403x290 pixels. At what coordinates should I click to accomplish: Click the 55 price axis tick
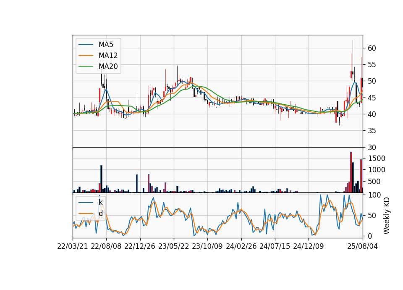tap(372, 65)
